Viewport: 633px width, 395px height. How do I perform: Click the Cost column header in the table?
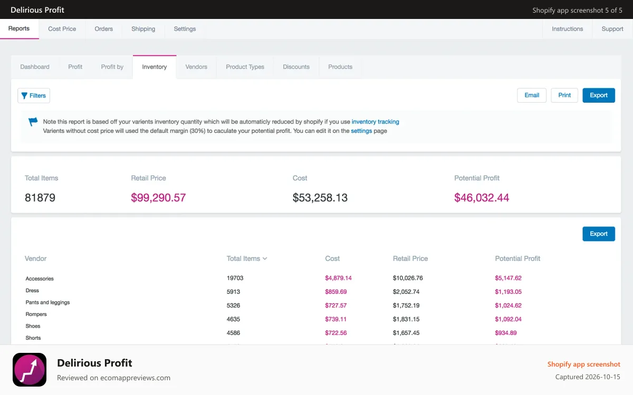click(332, 259)
